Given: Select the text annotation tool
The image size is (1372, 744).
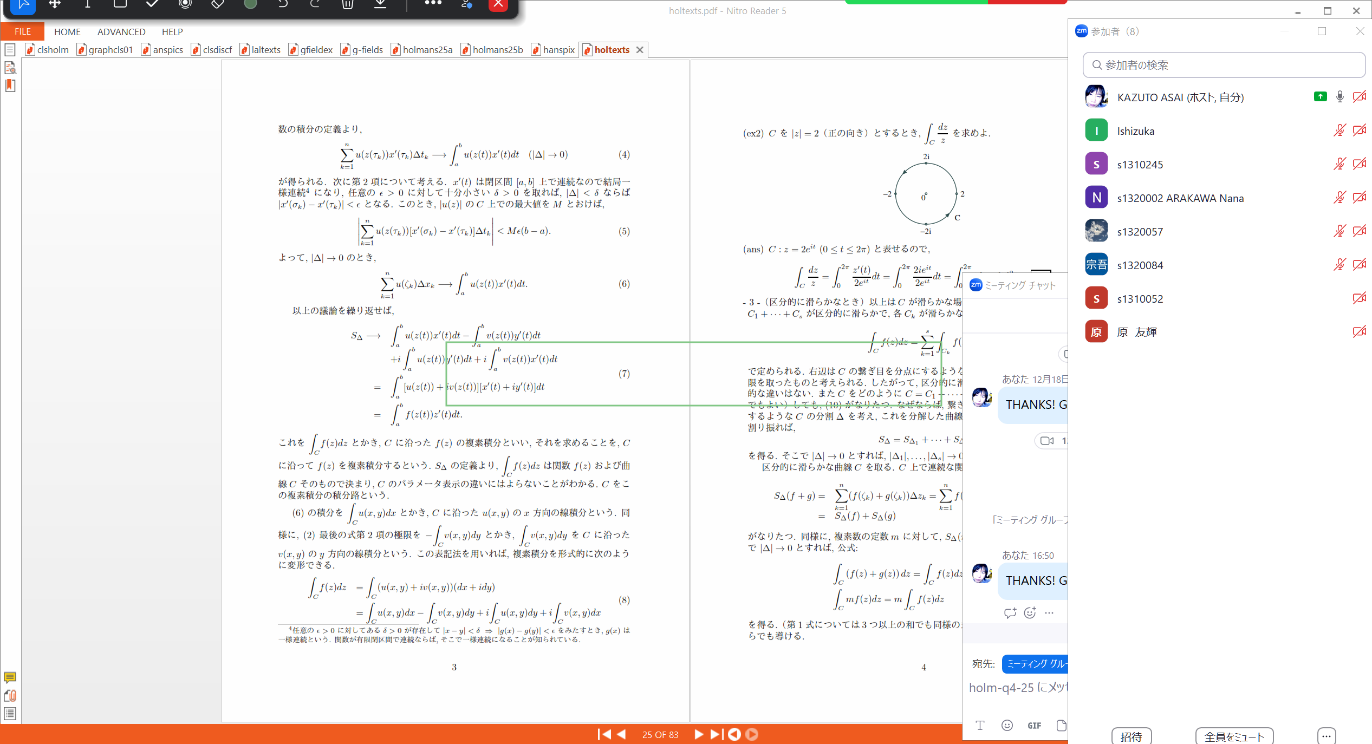Looking at the screenshot, I should [x=87, y=4].
